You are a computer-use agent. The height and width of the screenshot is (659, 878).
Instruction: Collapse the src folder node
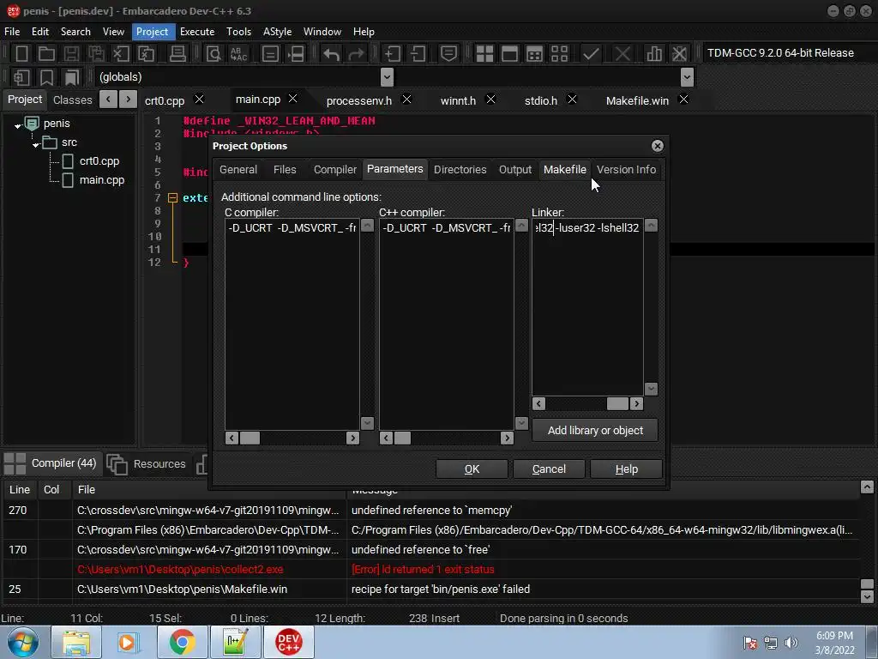pyautogui.click(x=36, y=144)
